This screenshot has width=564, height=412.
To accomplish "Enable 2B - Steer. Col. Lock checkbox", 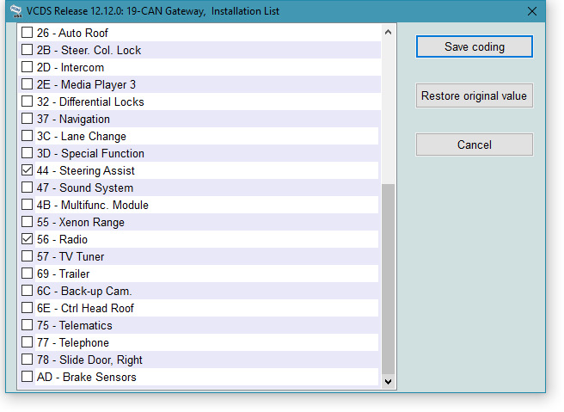I will 27,50.
